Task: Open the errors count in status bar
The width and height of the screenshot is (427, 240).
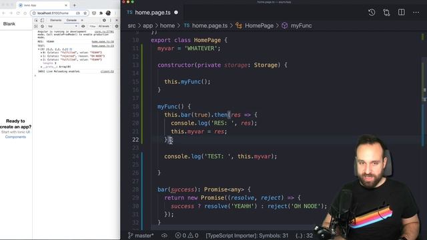Action: click(x=181, y=235)
